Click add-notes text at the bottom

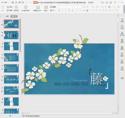point(33,116)
